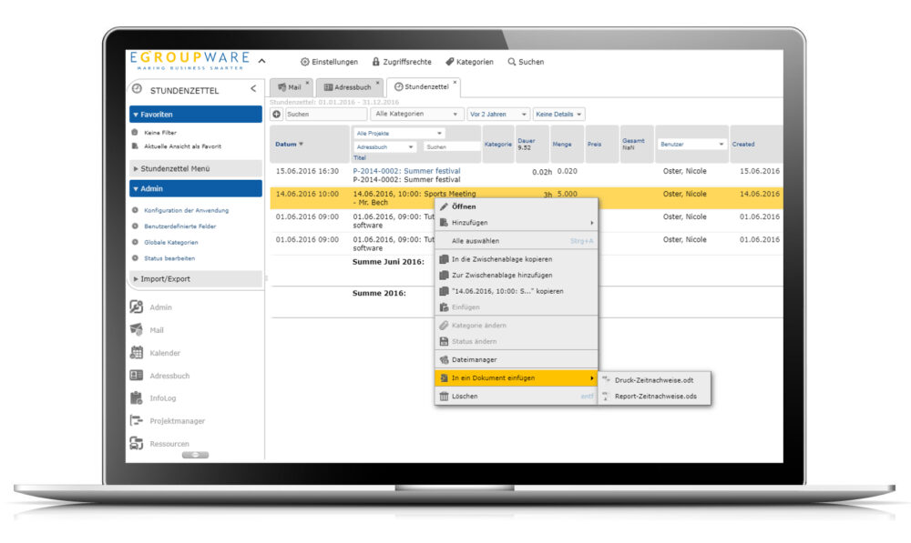Click the add new timesheet plus icon
The width and height of the screenshot is (911, 543).
(277, 115)
